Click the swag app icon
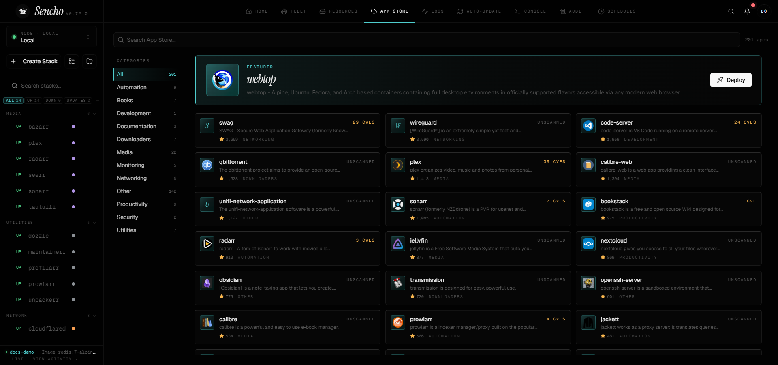 (x=207, y=126)
